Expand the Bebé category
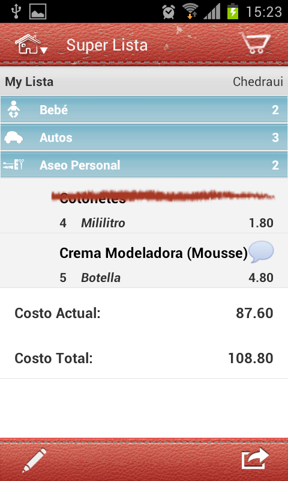 144,109
